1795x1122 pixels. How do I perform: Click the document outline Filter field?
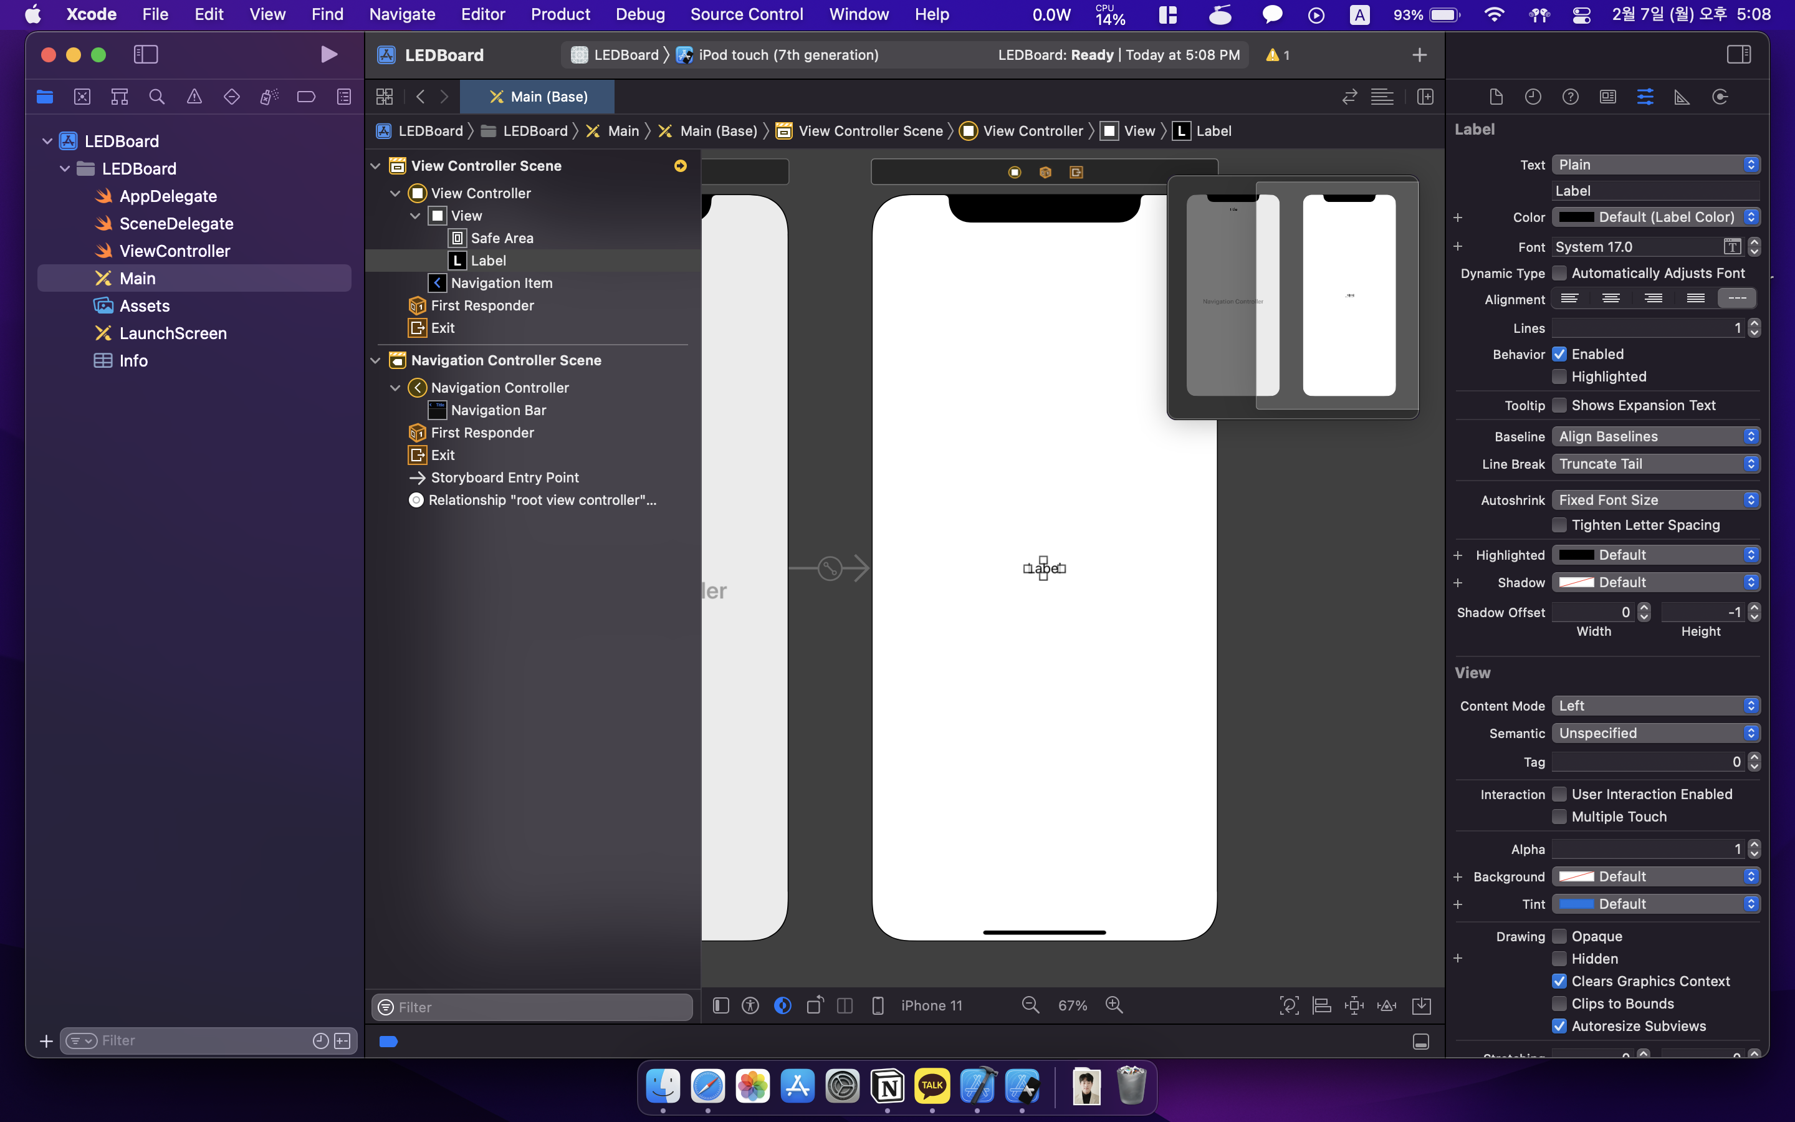(x=532, y=1007)
